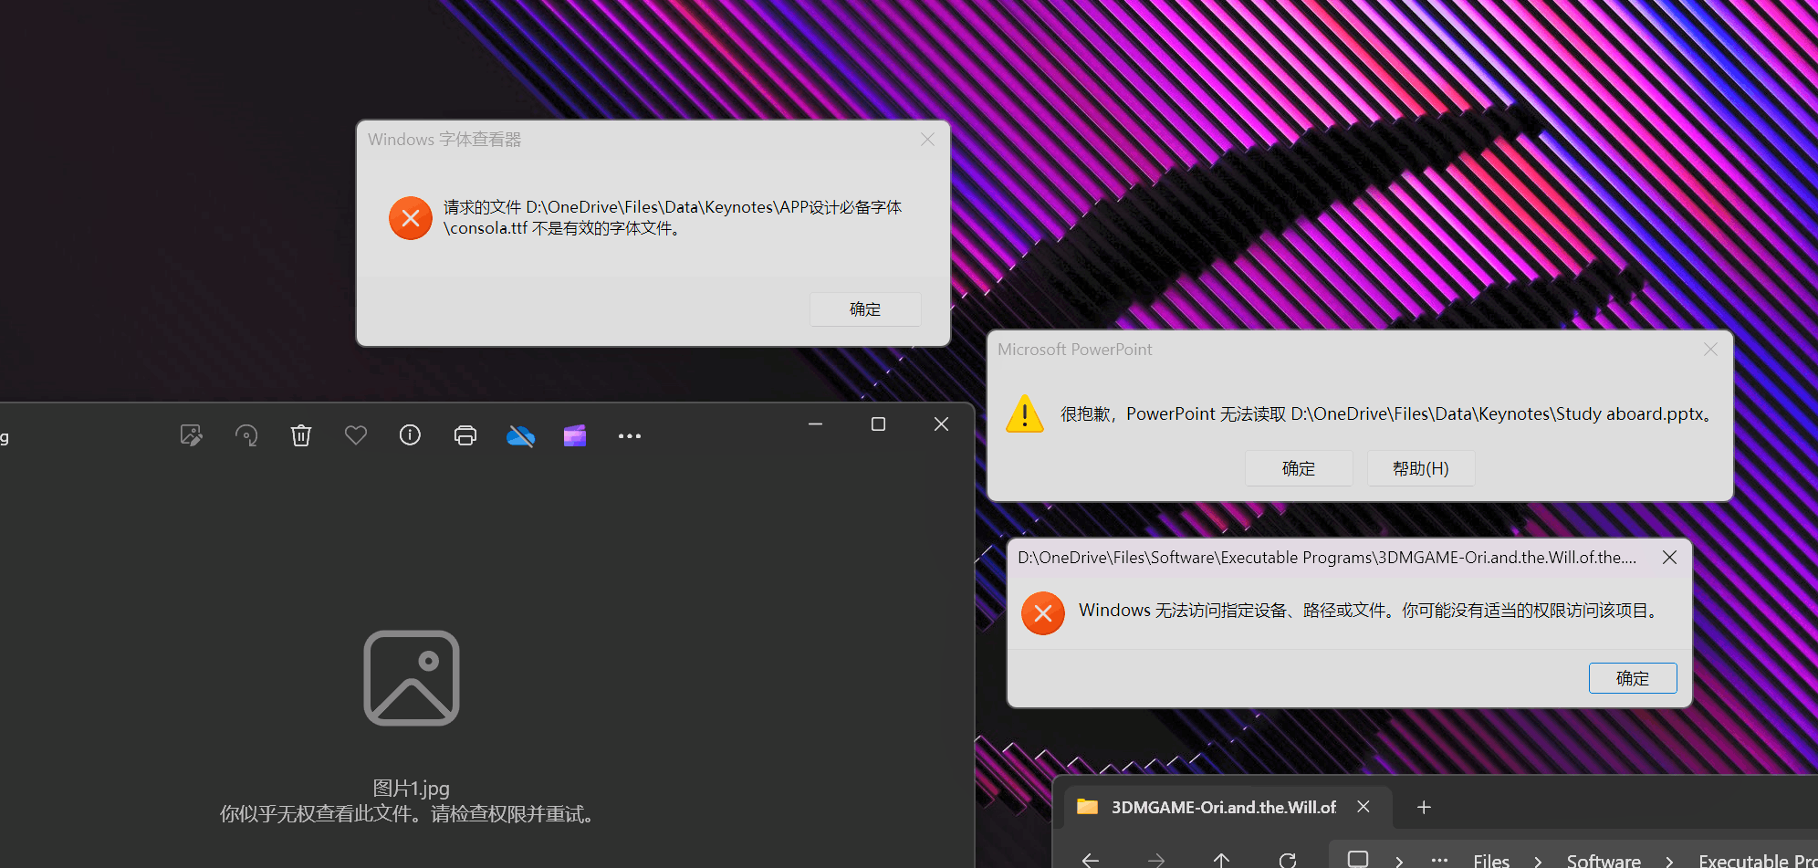The image size is (1818, 868).
Task: Show file info in Photos toolbar
Action: point(411,435)
